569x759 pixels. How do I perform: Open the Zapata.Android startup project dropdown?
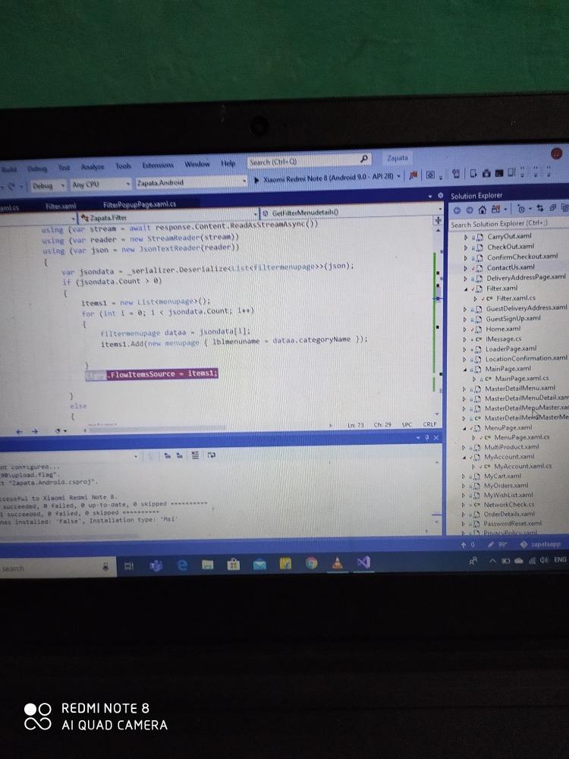[190, 182]
